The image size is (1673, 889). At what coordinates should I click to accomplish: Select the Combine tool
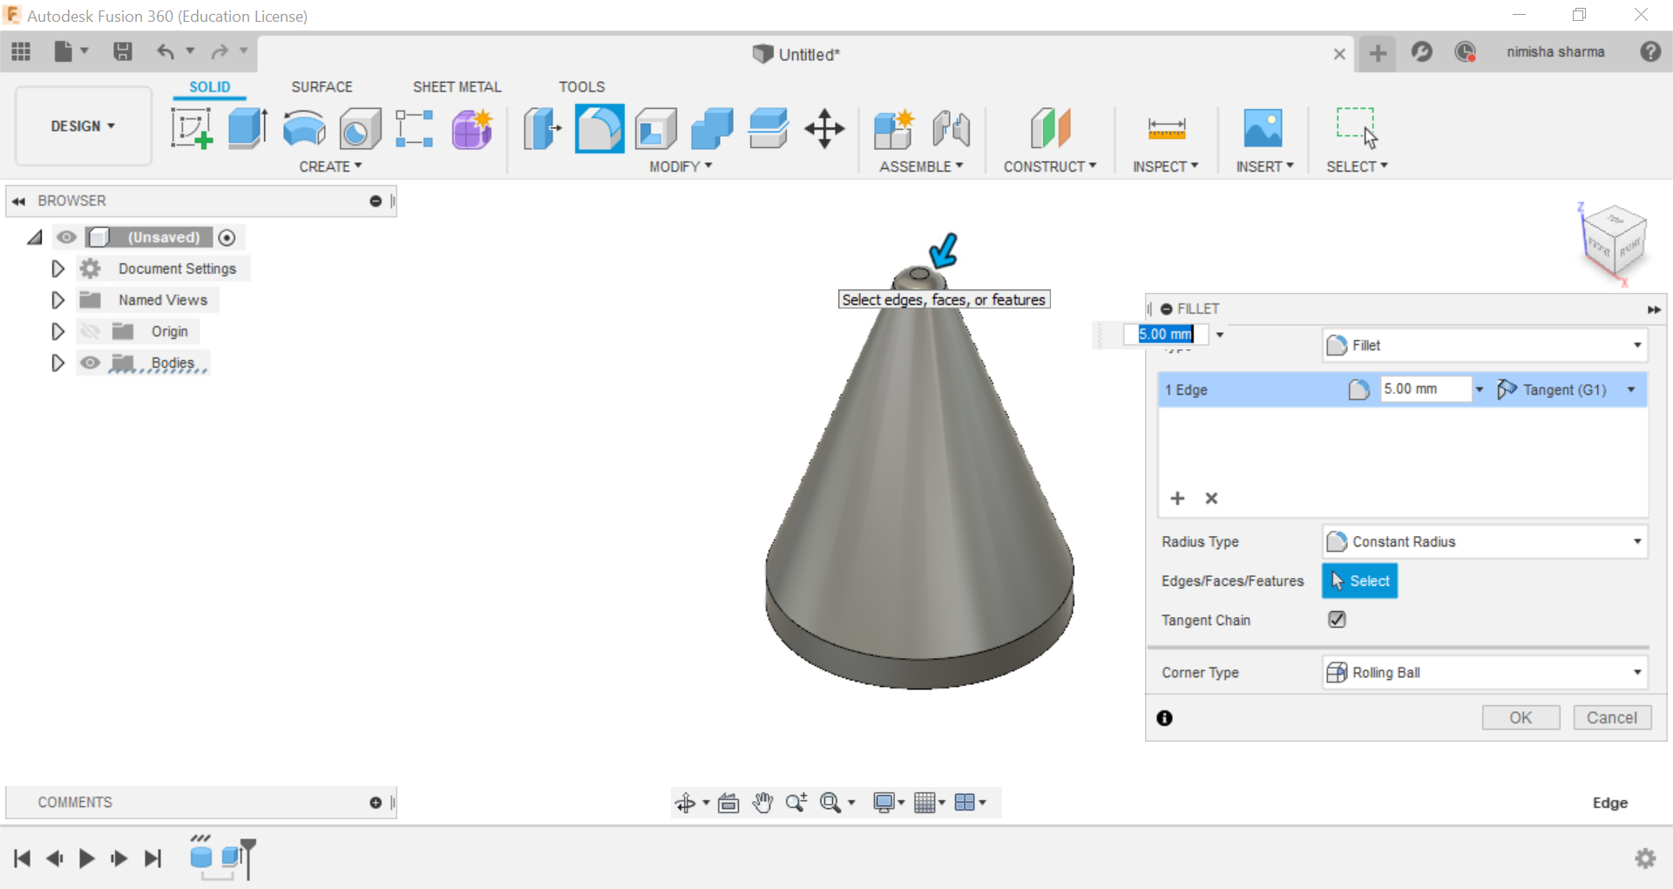point(712,128)
